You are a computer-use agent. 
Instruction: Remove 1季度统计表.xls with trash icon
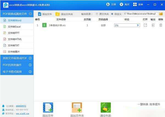[x=161, y=25]
